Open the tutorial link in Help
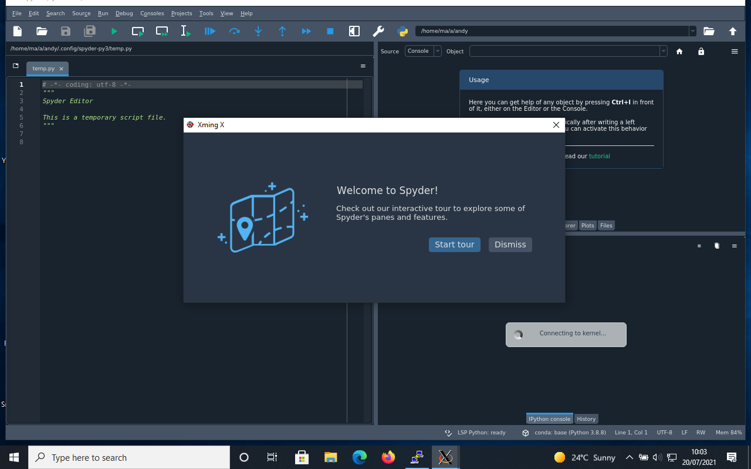This screenshot has width=751, height=469. click(x=600, y=156)
